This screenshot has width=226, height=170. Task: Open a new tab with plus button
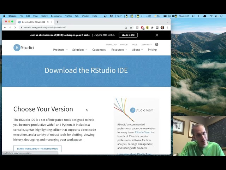57,22
